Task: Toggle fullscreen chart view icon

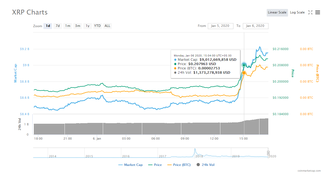Action: pyautogui.click(x=310, y=12)
